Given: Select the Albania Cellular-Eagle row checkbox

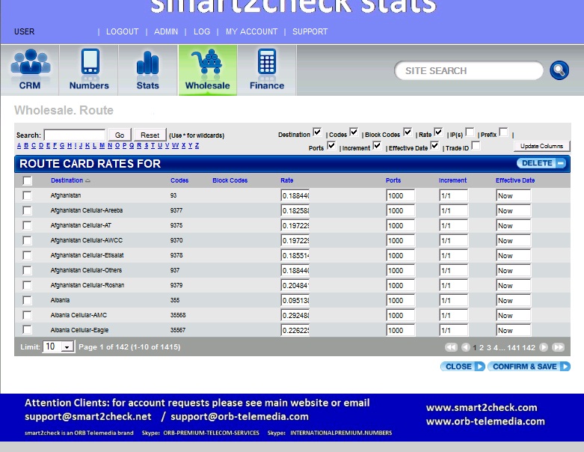Looking at the screenshot, I should point(27,330).
